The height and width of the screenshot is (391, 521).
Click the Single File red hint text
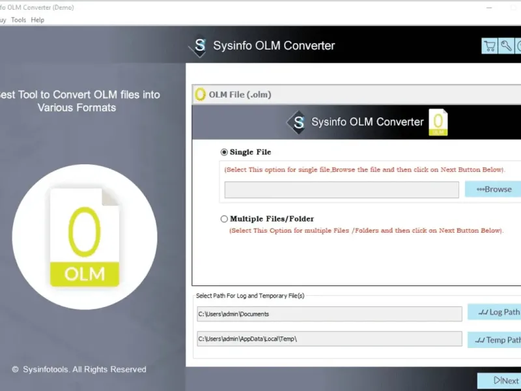click(x=365, y=169)
